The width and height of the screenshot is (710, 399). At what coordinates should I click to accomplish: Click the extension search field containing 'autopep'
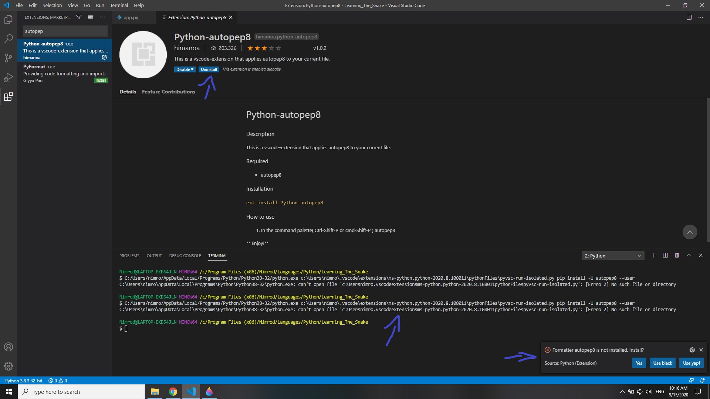65,31
